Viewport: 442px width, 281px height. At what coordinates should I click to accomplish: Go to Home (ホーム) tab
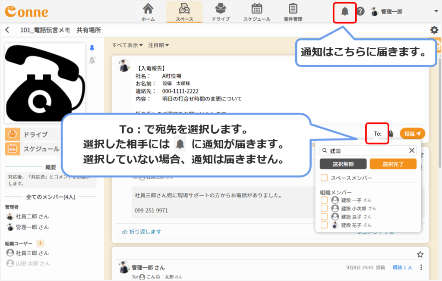point(148,12)
